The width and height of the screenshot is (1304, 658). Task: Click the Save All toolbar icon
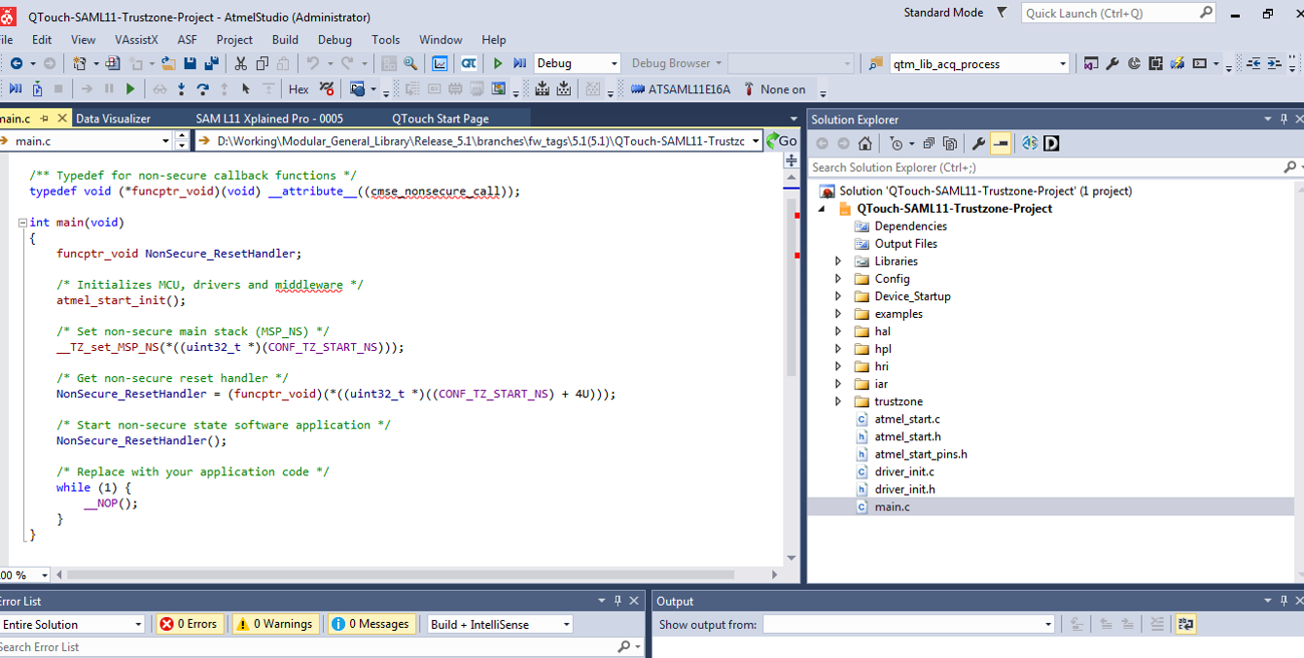click(211, 63)
